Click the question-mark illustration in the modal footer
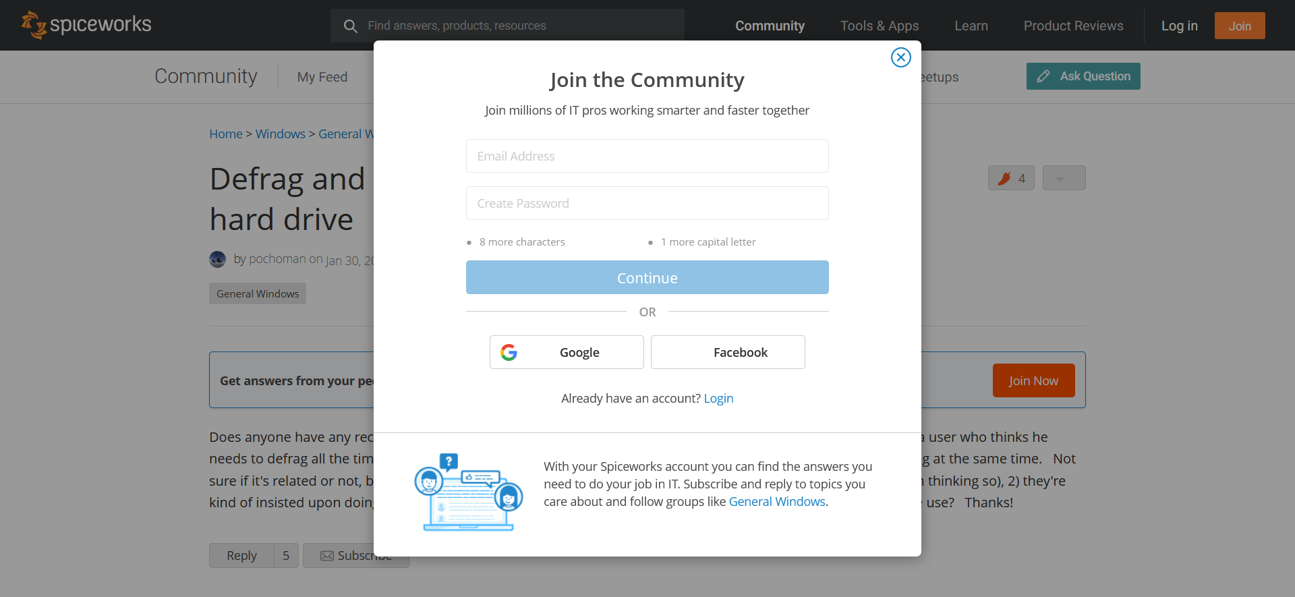The image size is (1295, 597). (468, 492)
